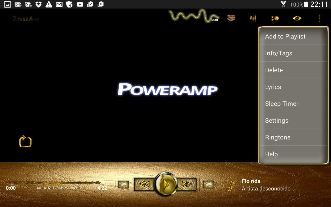Tap the 0:00 elapsed time
331x207 pixels.
pos(11,188)
